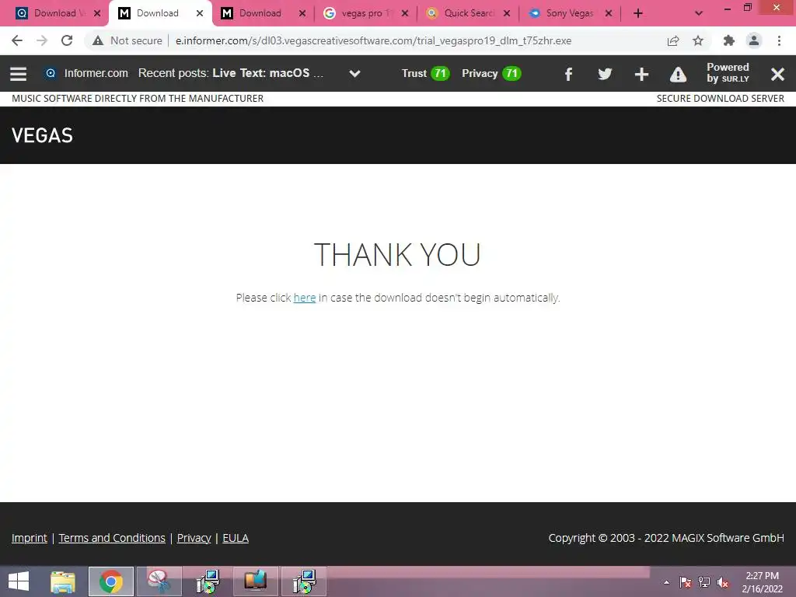This screenshot has width=796, height=597.
Task: Share the page on Twitter
Action: [x=605, y=74]
